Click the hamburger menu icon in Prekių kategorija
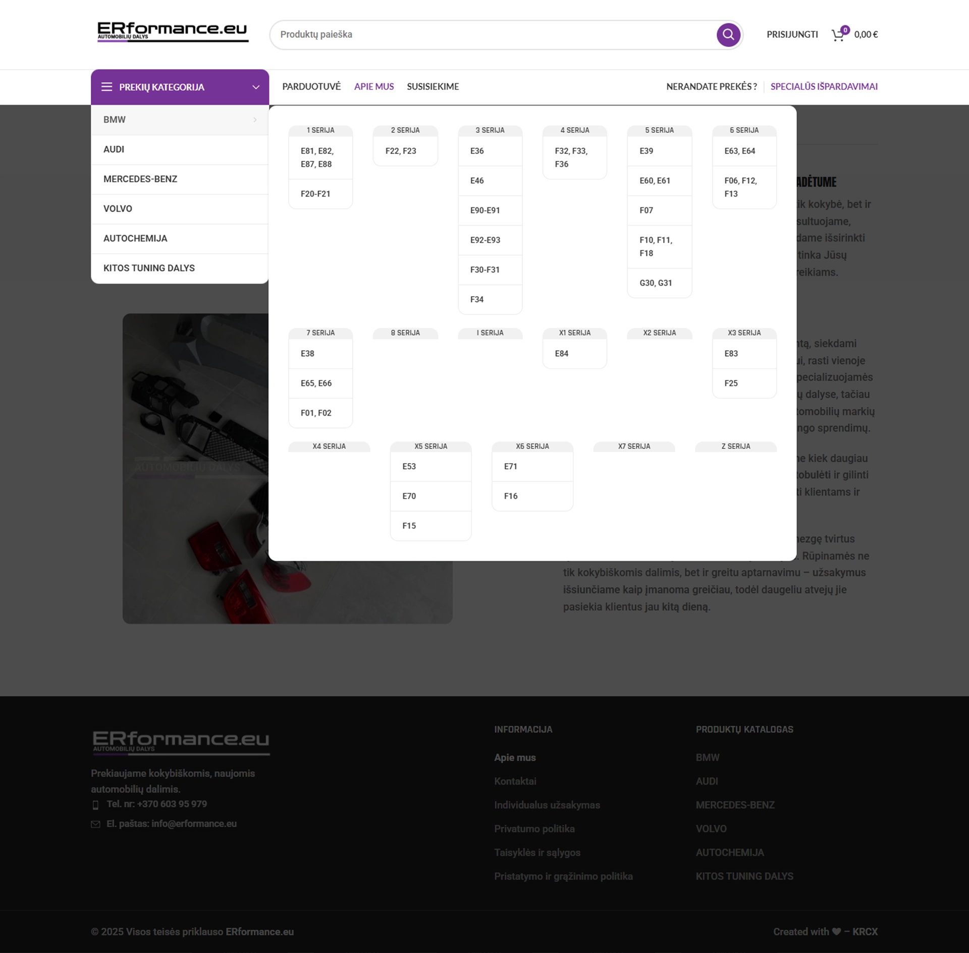The width and height of the screenshot is (969, 953). coord(106,87)
